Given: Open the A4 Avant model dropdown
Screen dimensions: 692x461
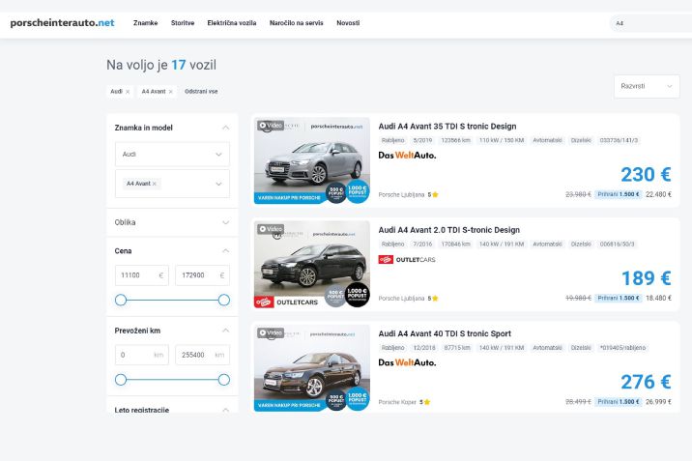Looking at the screenshot, I should (x=172, y=184).
